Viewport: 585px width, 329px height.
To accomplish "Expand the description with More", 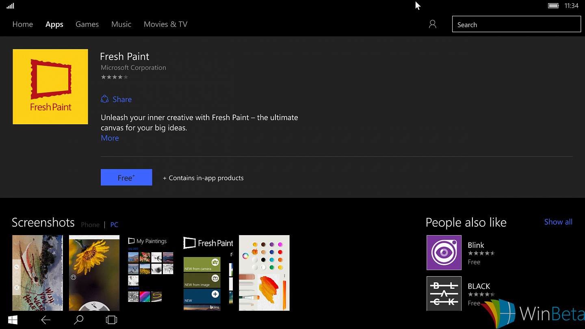I will click(110, 138).
